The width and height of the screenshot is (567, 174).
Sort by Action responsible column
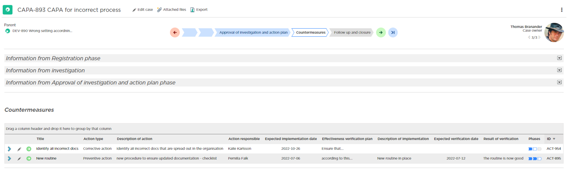click(244, 139)
